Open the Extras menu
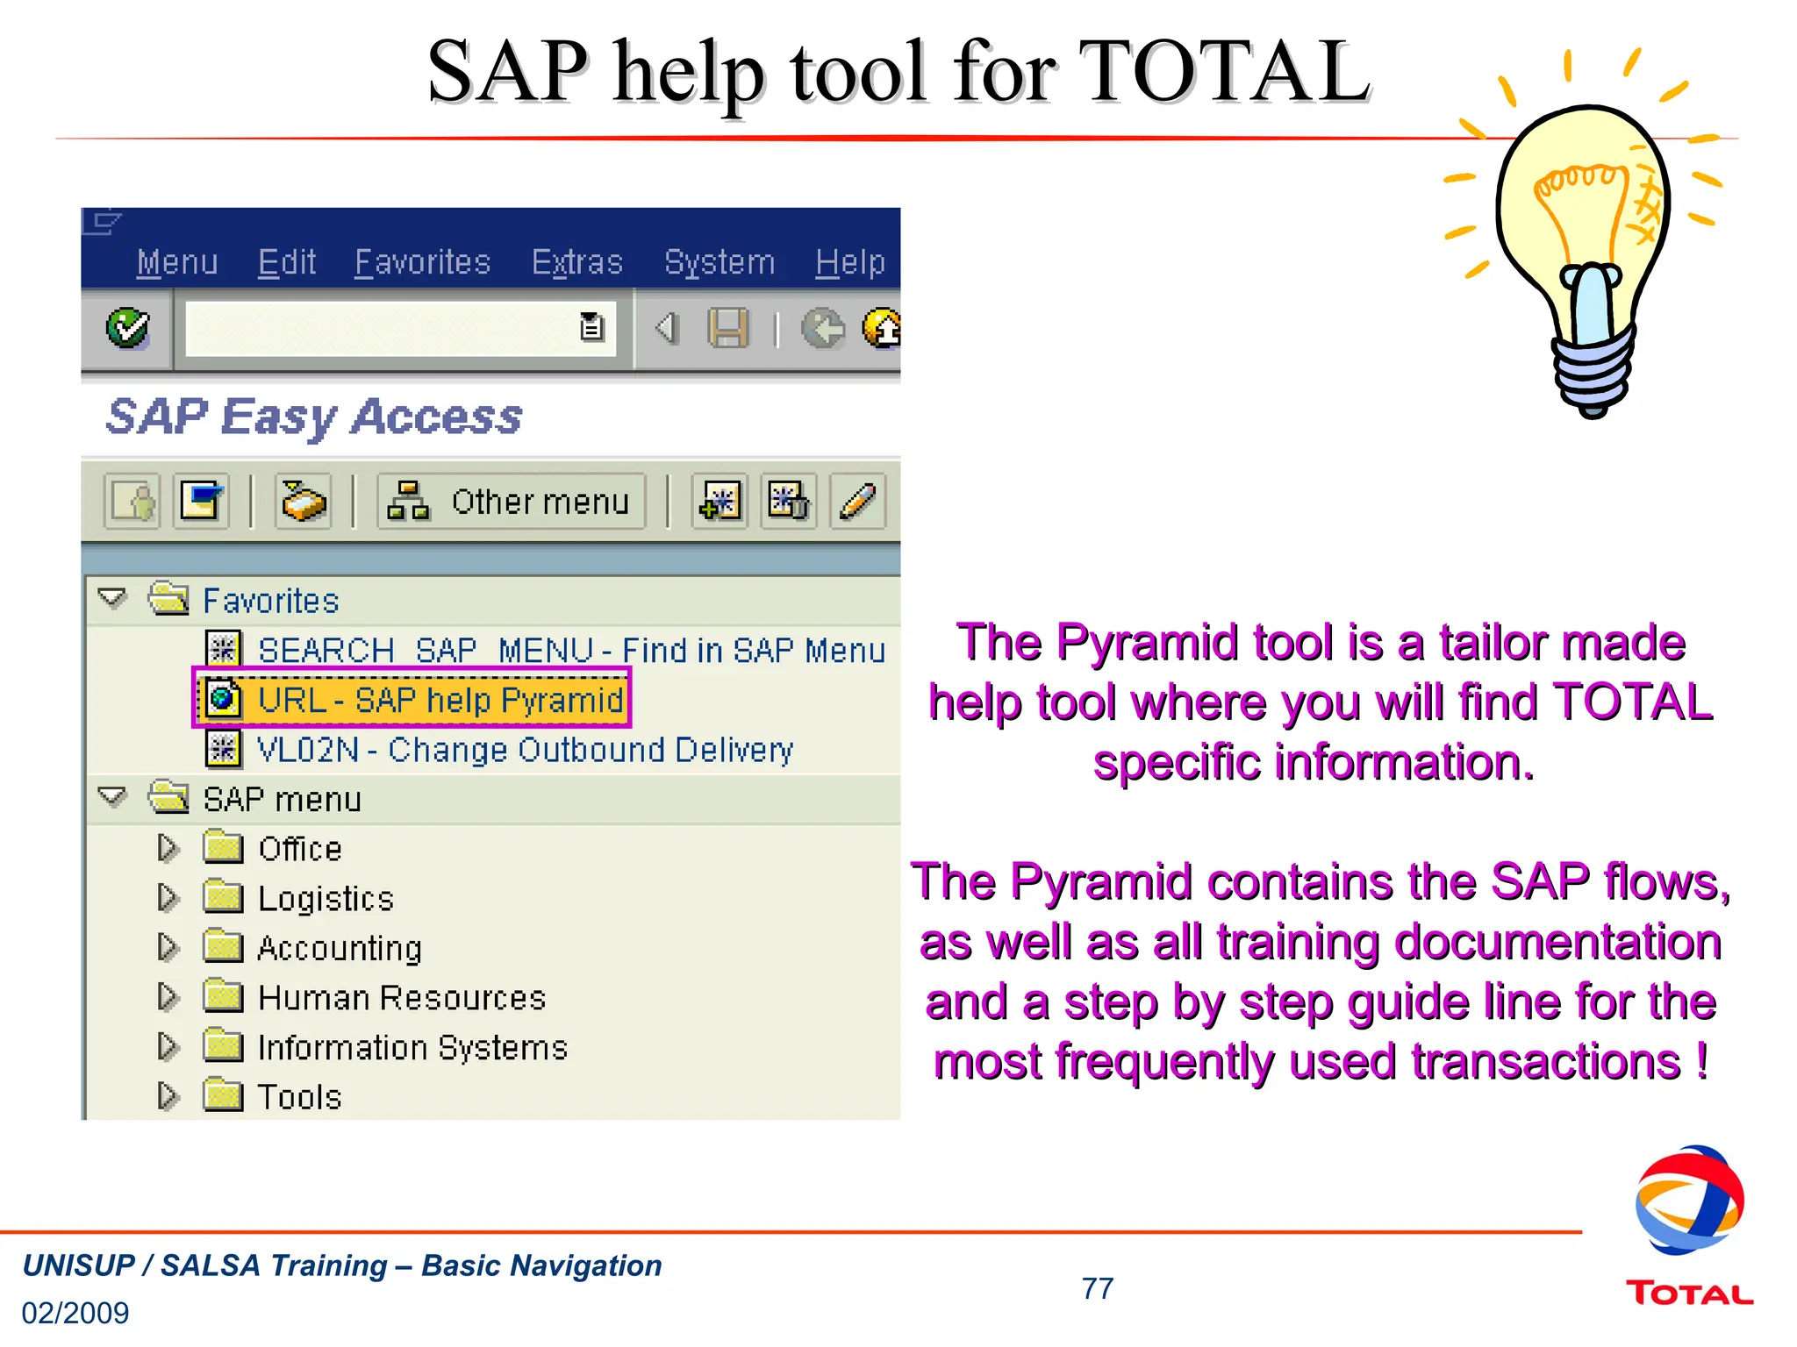The height and width of the screenshot is (1347, 1797). click(x=577, y=262)
